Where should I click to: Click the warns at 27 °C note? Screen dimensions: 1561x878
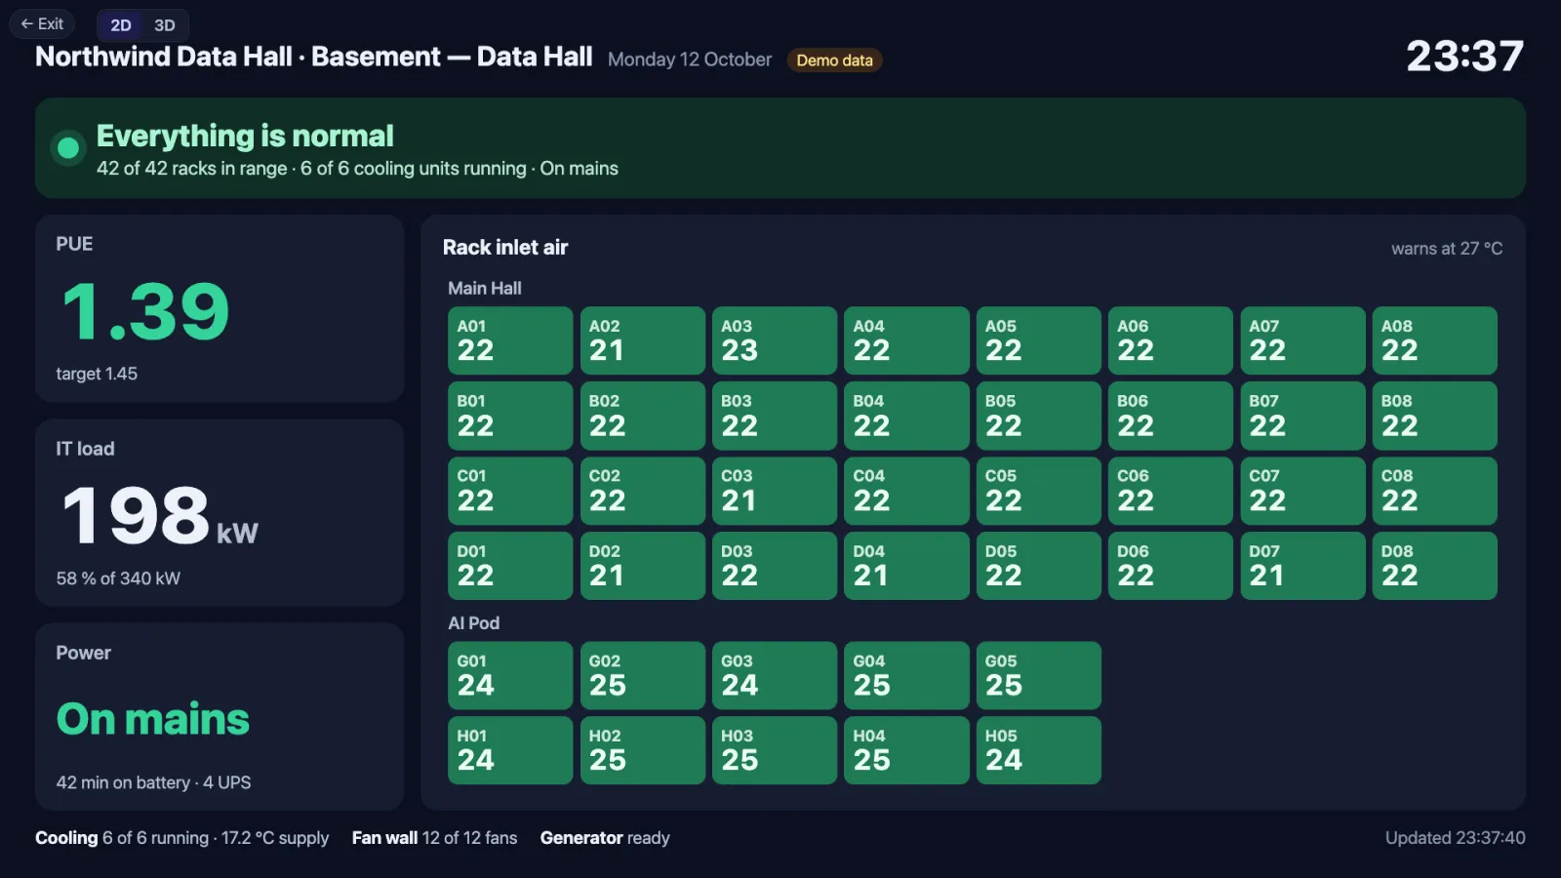pyautogui.click(x=1447, y=249)
